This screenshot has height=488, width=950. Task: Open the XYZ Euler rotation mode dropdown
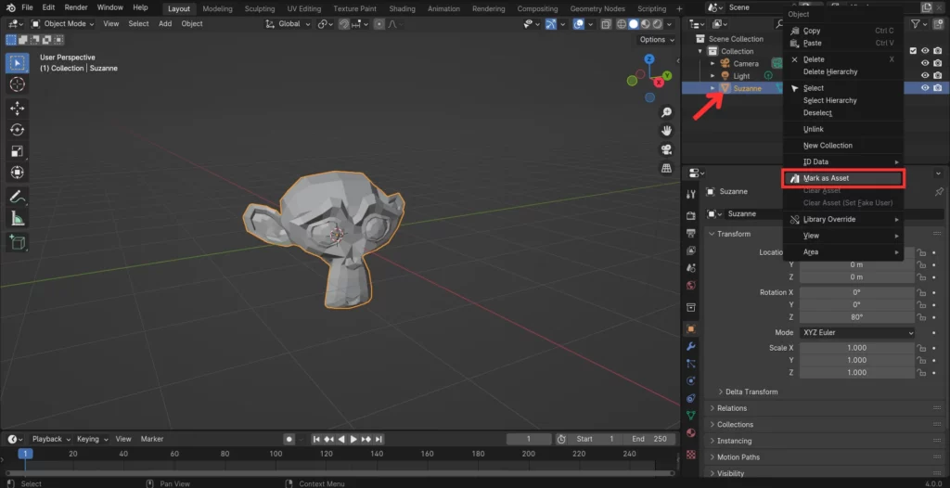pyautogui.click(x=857, y=333)
